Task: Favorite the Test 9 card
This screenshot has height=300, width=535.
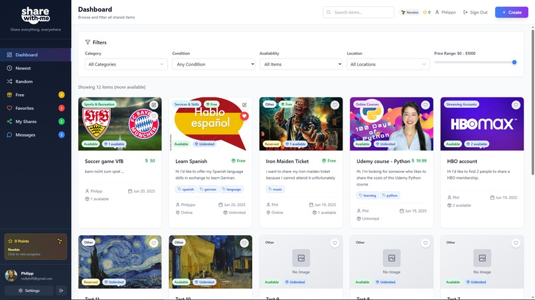Action: (335, 243)
